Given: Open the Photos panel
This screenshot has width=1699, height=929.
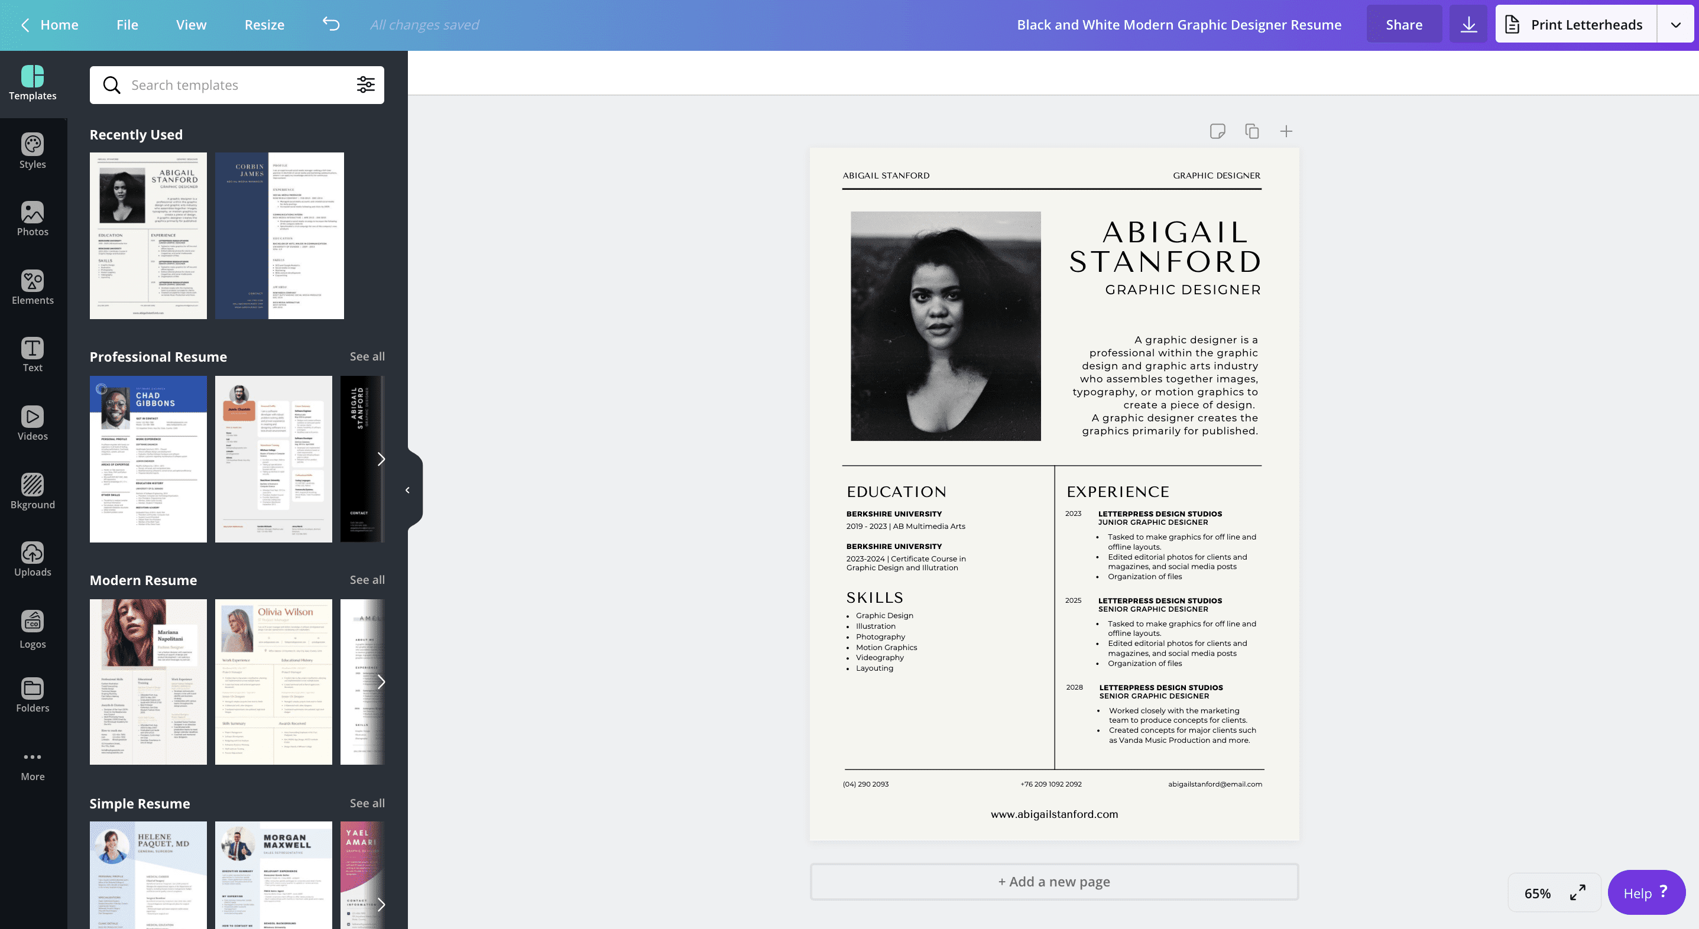Looking at the screenshot, I should [x=32, y=224].
